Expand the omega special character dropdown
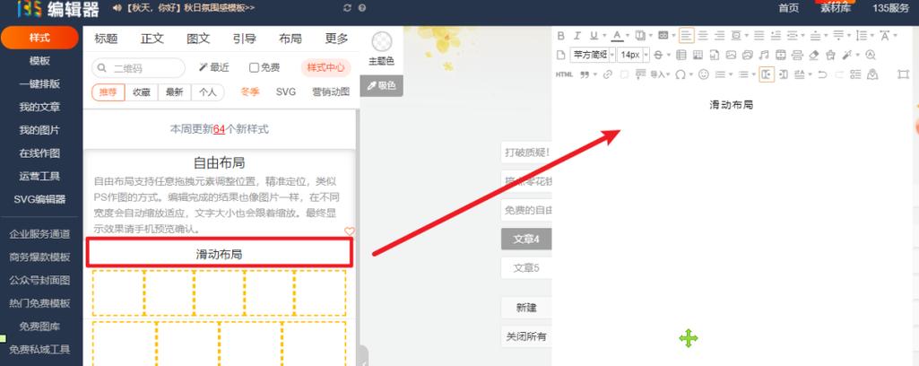Viewport: 919px width, 366px height. pyautogui.click(x=691, y=74)
